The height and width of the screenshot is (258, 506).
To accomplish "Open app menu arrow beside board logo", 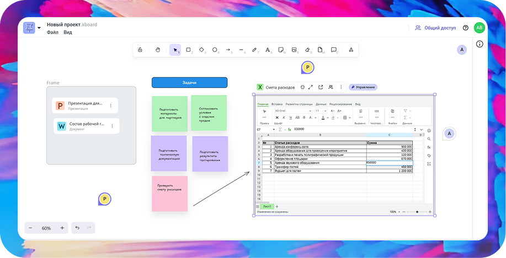I will pos(39,29).
